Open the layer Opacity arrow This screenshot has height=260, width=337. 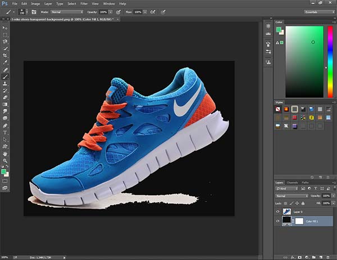pyautogui.click(x=333, y=196)
